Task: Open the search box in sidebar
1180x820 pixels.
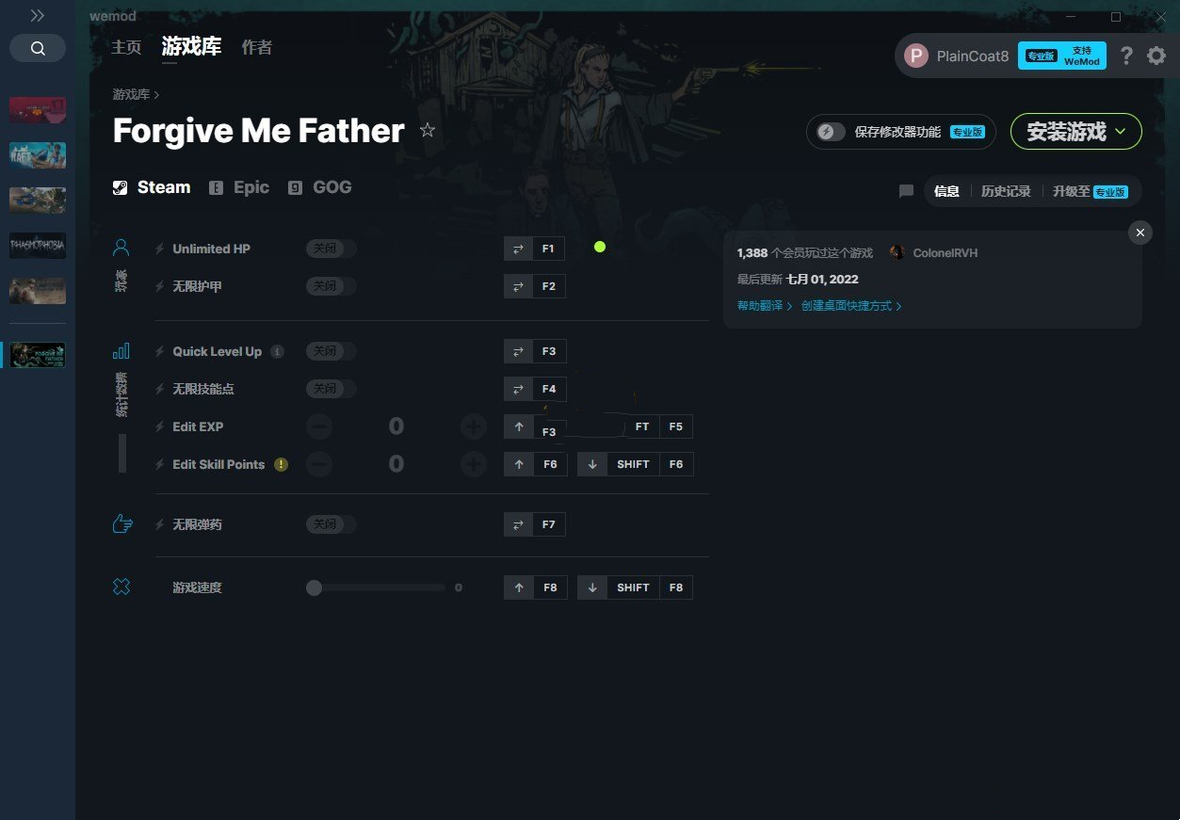Action: [38, 48]
